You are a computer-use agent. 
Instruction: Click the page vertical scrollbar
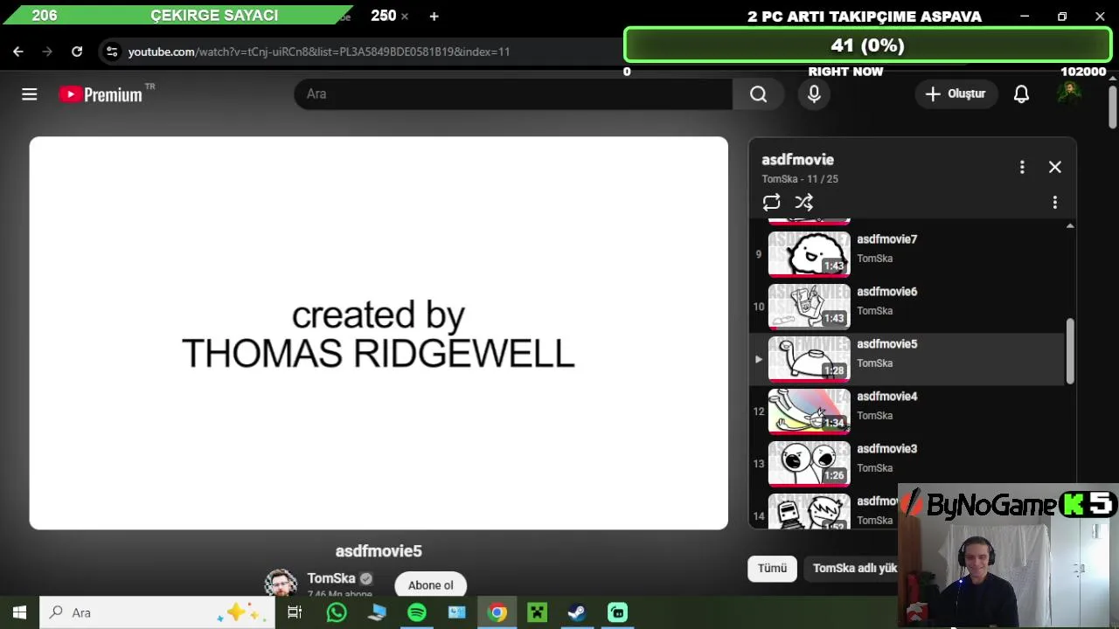point(1112,109)
